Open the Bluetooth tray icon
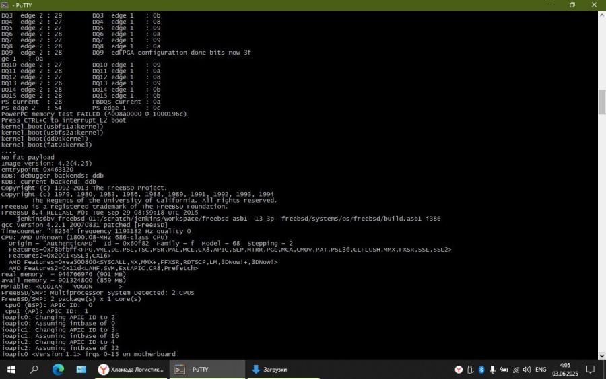Viewport: 606px width, 379px height. pyautogui.click(x=481, y=369)
